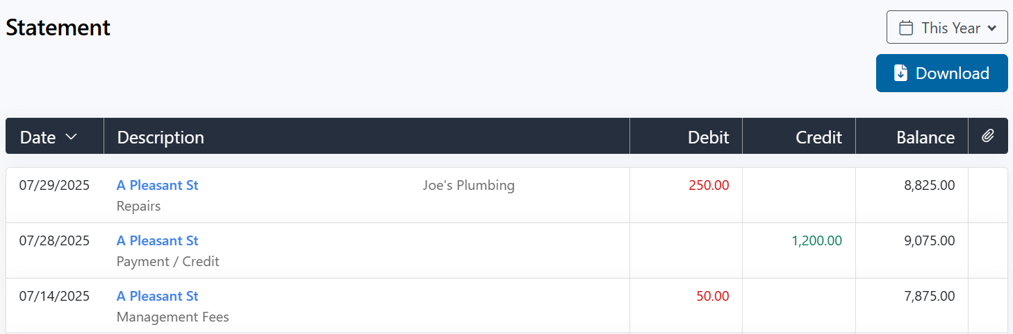
Task: Open A Pleasant St link for Management Fees
Action: tap(158, 296)
